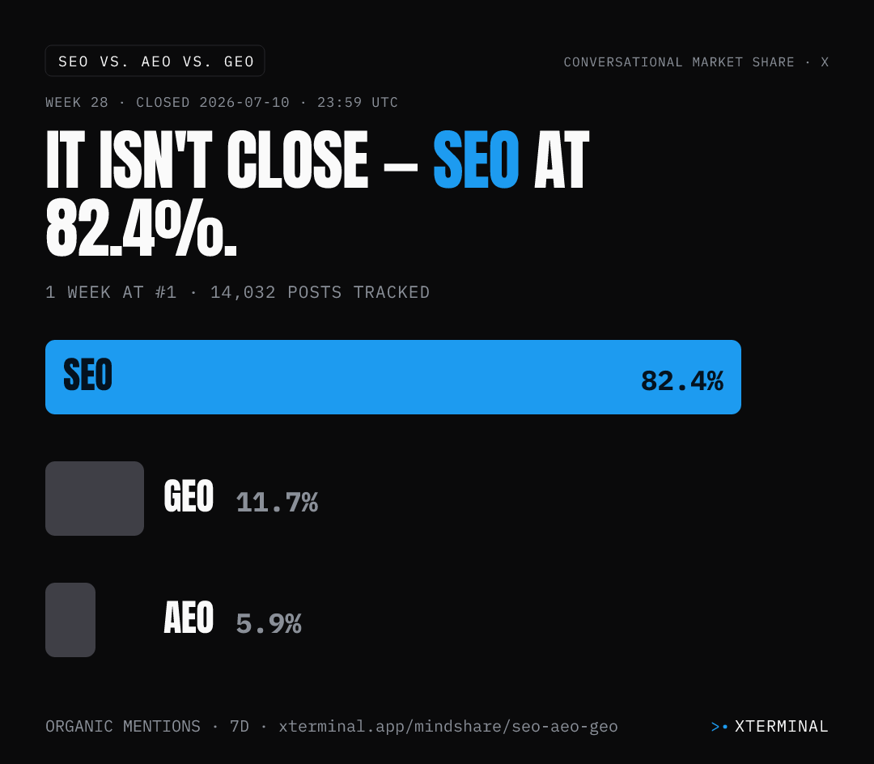
Task: Click the gray AEO bar block
Action: pos(70,620)
